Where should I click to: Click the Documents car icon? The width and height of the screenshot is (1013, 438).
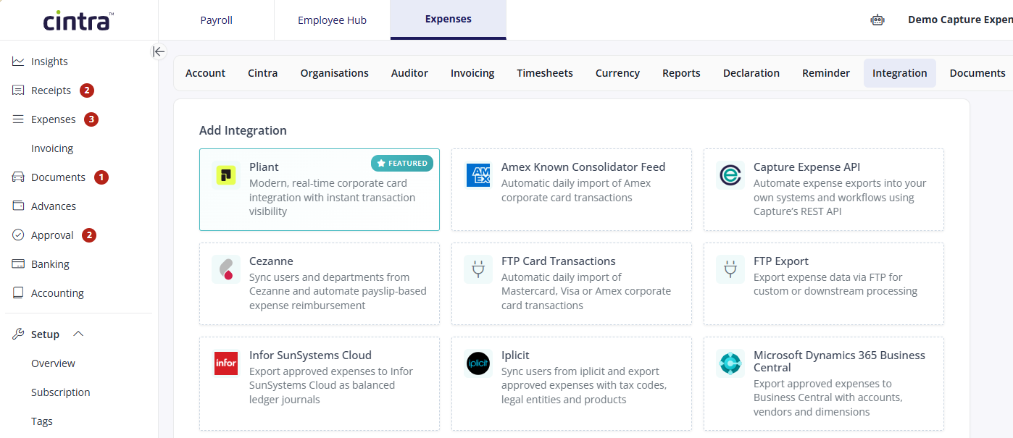click(x=18, y=177)
